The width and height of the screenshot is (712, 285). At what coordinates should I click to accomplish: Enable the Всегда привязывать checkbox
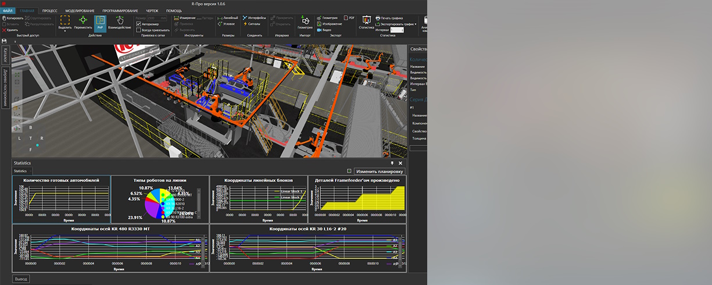pyautogui.click(x=138, y=30)
